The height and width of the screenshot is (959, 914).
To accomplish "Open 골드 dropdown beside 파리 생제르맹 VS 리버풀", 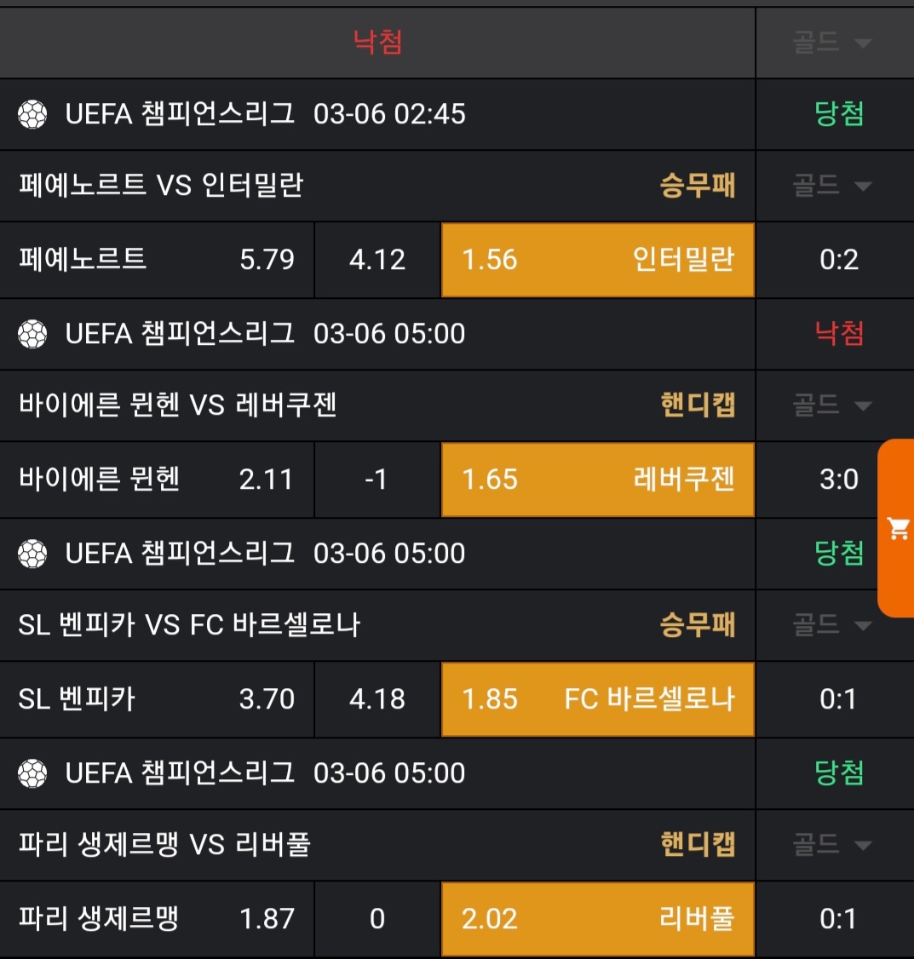I will coord(832,845).
